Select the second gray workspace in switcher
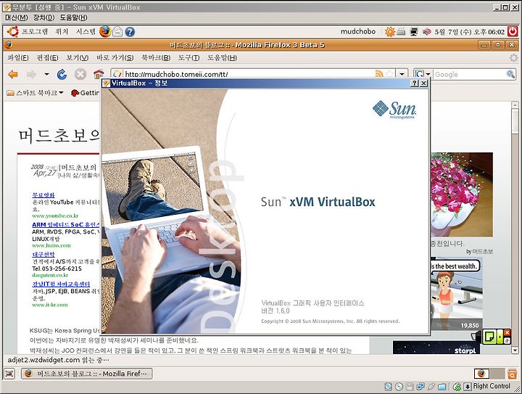522x394 pixels. click(497, 374)
